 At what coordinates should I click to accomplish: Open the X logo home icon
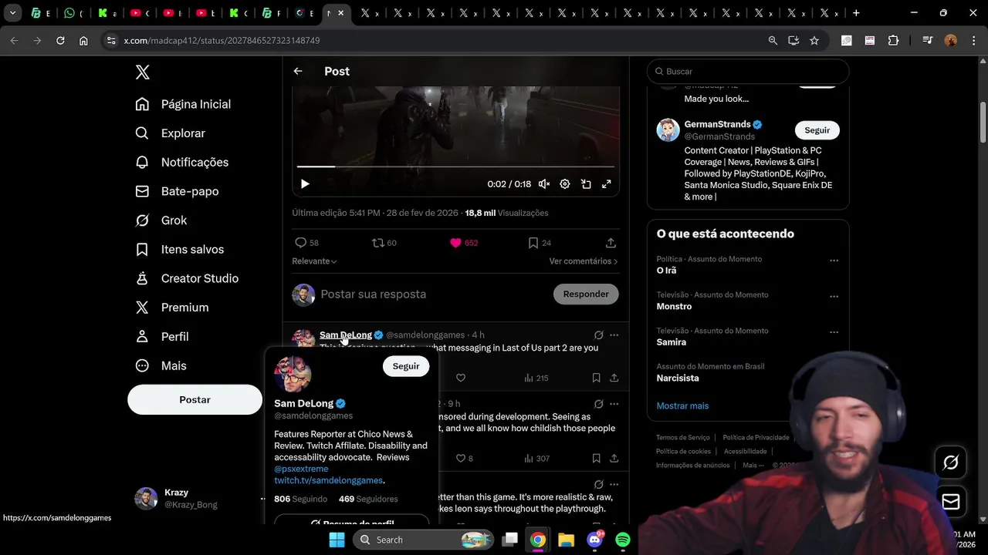(x=142, y=72)
